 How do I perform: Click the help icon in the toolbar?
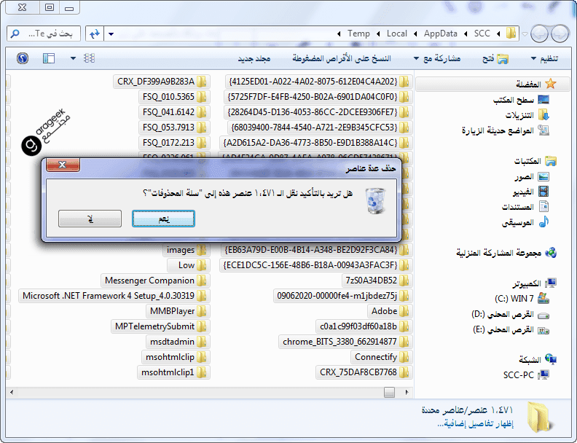(x=22, y=58)
